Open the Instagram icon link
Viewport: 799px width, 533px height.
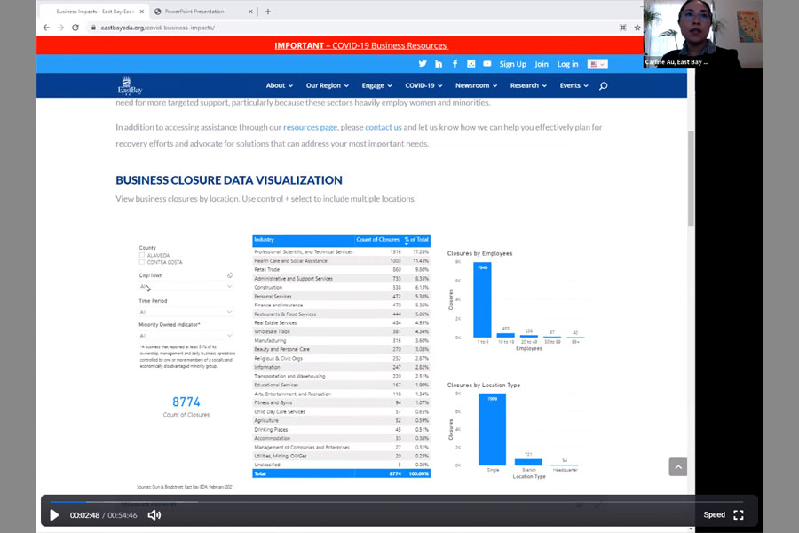click(471, 64)
